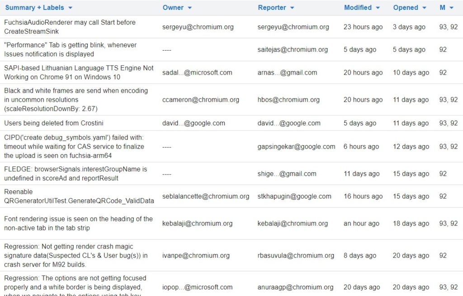Open the Black and white frames encoding issue

(76, 100)
